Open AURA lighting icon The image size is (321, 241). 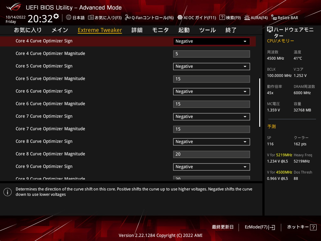point(247,18)
